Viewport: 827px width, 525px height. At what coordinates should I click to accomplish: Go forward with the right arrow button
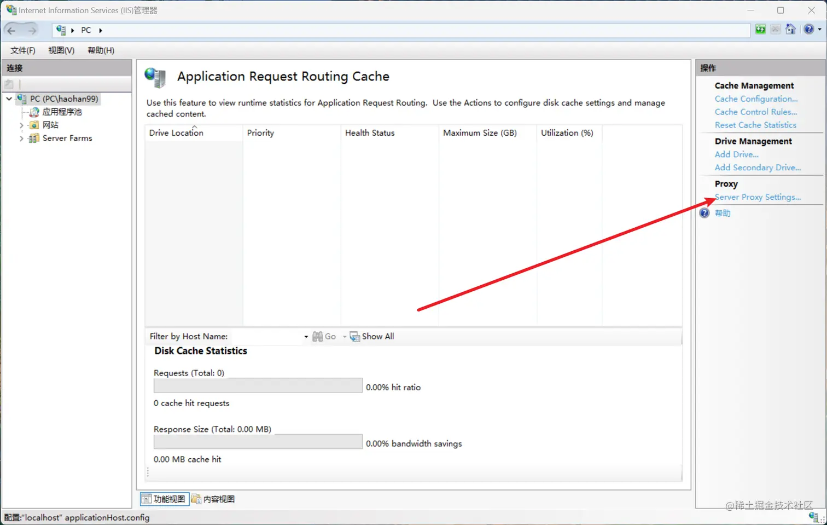point(32,31)
